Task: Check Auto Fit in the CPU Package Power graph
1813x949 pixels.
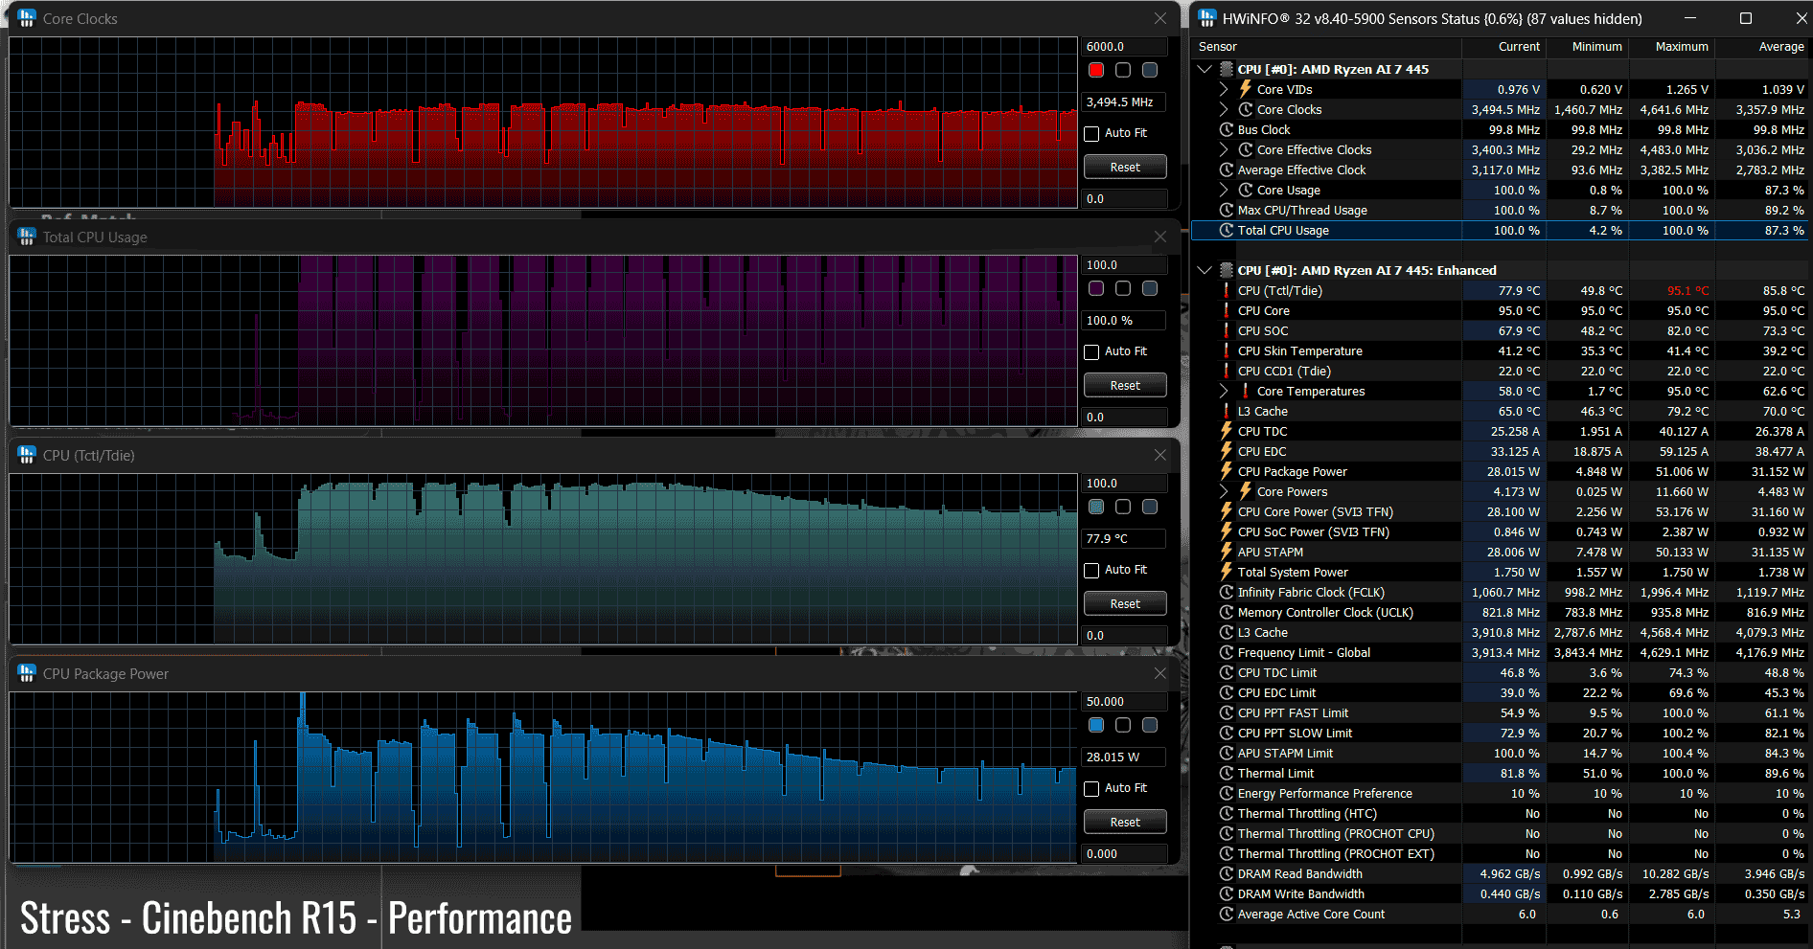Action: pos(1091,788)
